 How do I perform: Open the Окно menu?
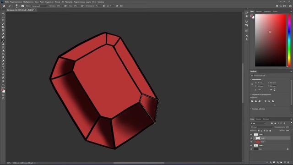(x=94, y=2)
